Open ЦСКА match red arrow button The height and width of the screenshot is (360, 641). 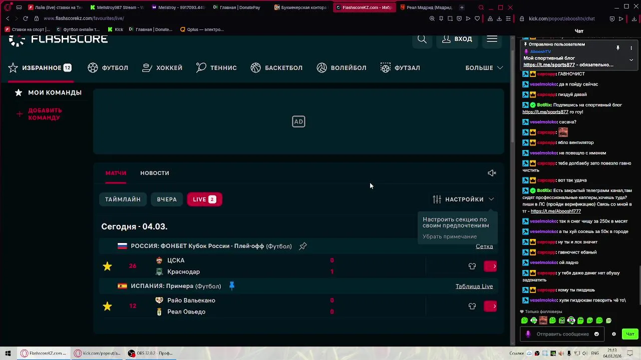491,266
